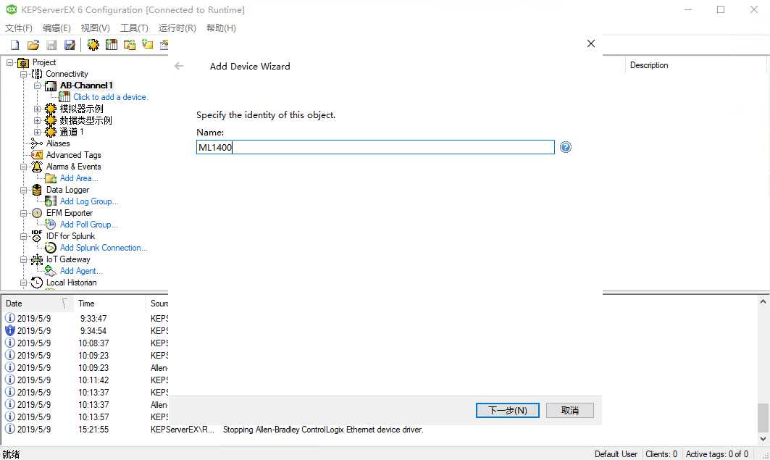Click the IDF for Splunk icon
The height and width of the screenshot is (460, 770).
tap(37, 236)
